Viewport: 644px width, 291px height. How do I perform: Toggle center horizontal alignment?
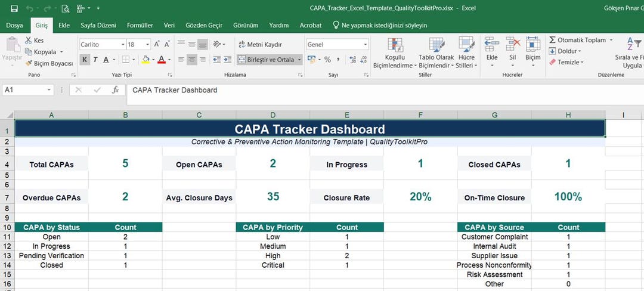192,60
